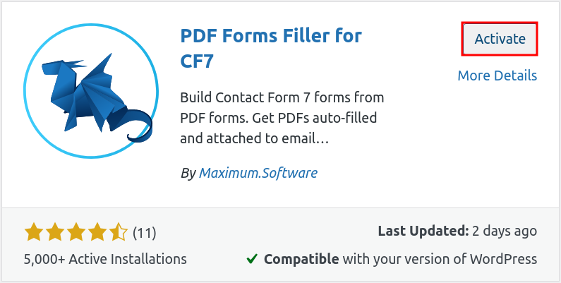Click the second rating star
Image resolution: width=561 pixels, height=283 pixels.
(x=54, y=231)
